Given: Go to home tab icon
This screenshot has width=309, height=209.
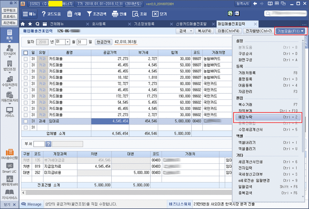Looking at the screenshot, I should click(x=23, y=24).
